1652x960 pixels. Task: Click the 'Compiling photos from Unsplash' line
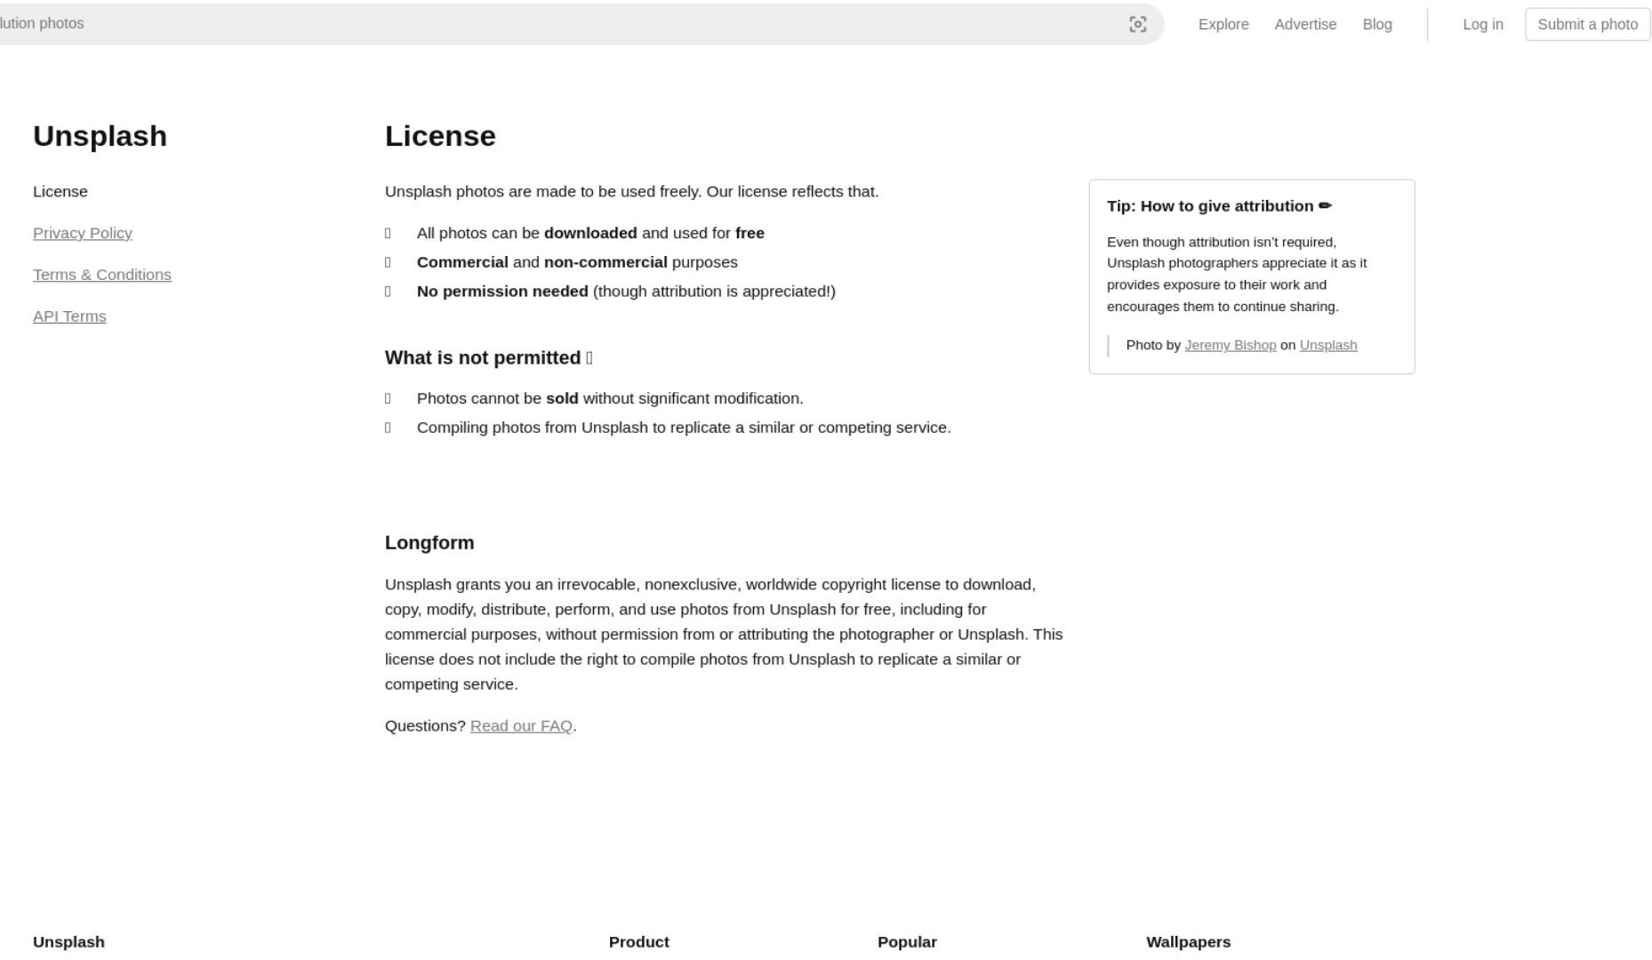pyautogui.click(x=684, y=428)
